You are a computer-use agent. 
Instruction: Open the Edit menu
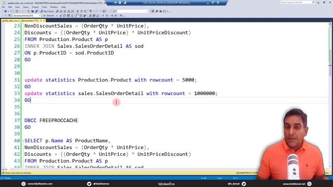click(10, 7)
